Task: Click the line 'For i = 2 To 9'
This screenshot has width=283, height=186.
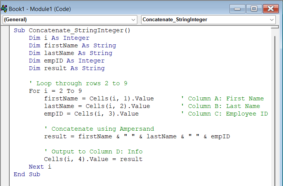Action: click(x=55, y=91)
